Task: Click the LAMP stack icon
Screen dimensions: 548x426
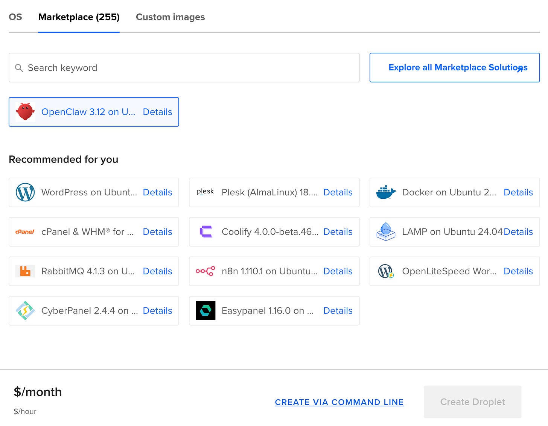Action: coord(386,231)
